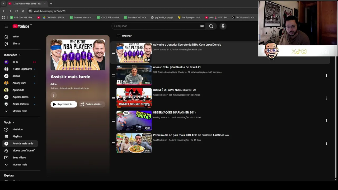
Task: Open ADS DO CAZE bookmark
Action: (x=22, y=17)
